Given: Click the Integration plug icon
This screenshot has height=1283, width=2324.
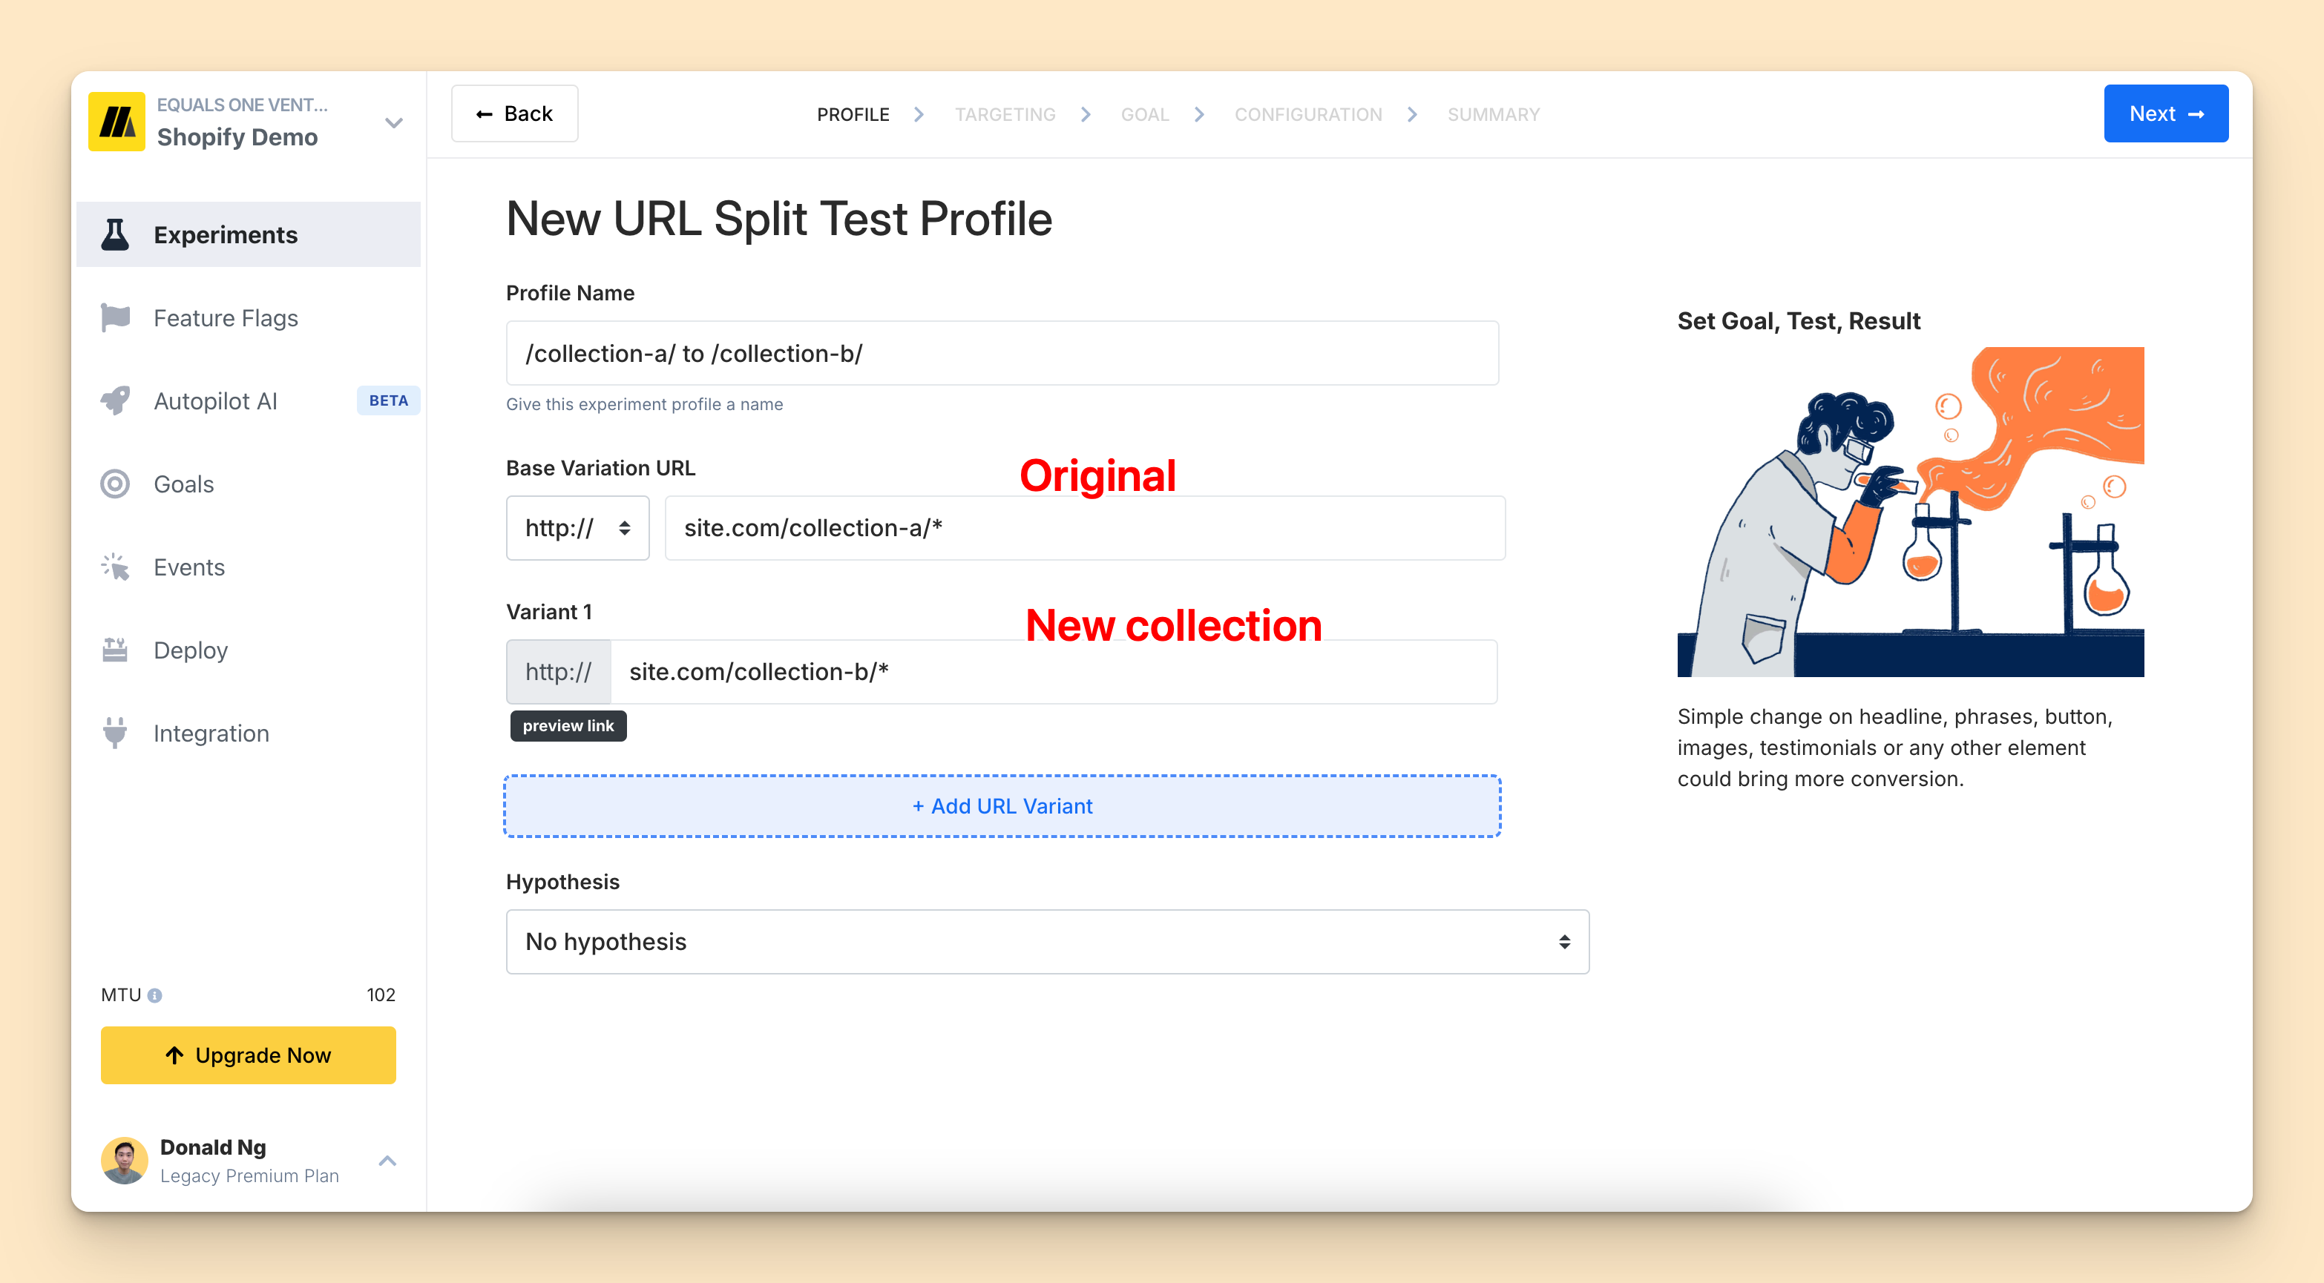Looking at the screenshot, I should pyautogui.click(x=114, y=733).
